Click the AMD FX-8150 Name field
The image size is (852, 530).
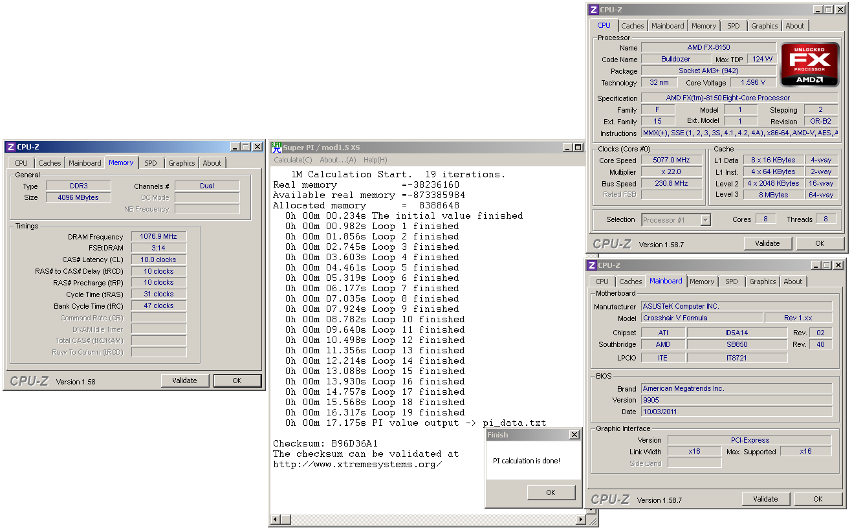(708, 47)
